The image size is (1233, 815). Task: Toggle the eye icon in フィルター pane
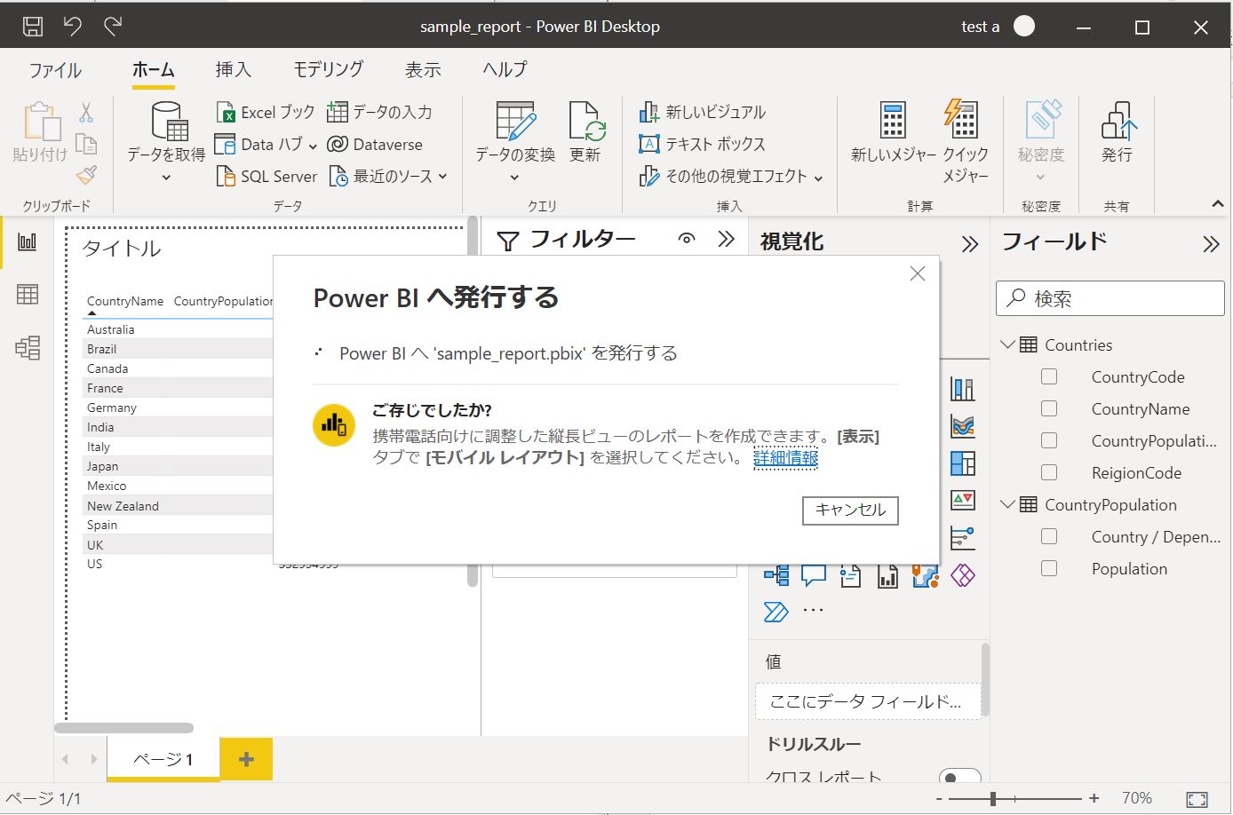pos(687,239)
